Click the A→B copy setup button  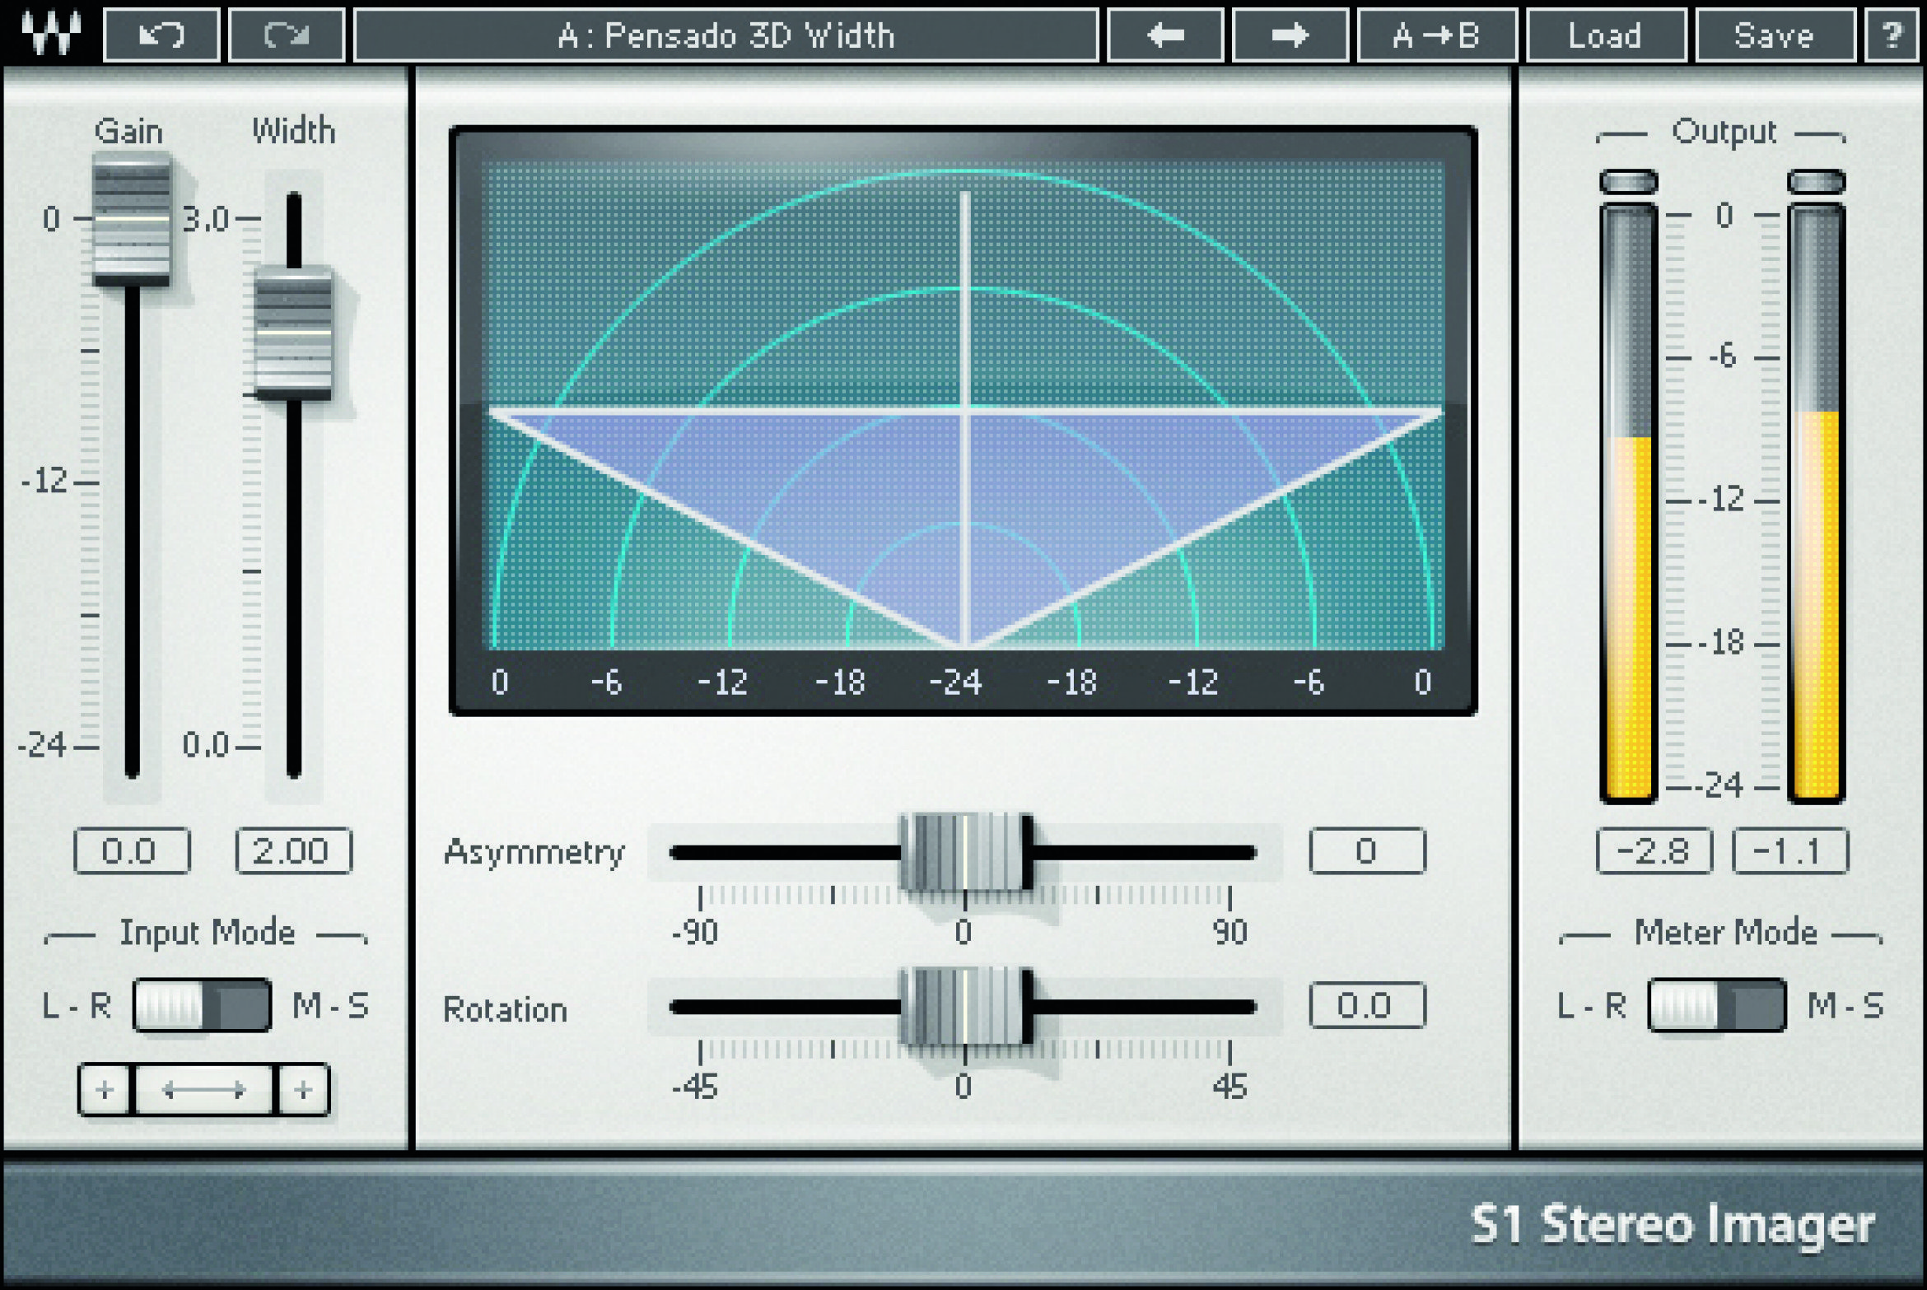[1436, 35]
